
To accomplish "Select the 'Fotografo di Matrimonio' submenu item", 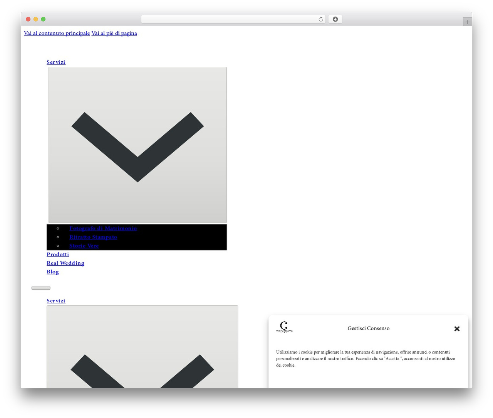I will tap(103, 228).
